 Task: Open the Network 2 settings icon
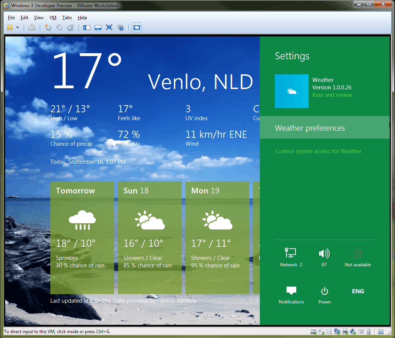pos(291,257)
